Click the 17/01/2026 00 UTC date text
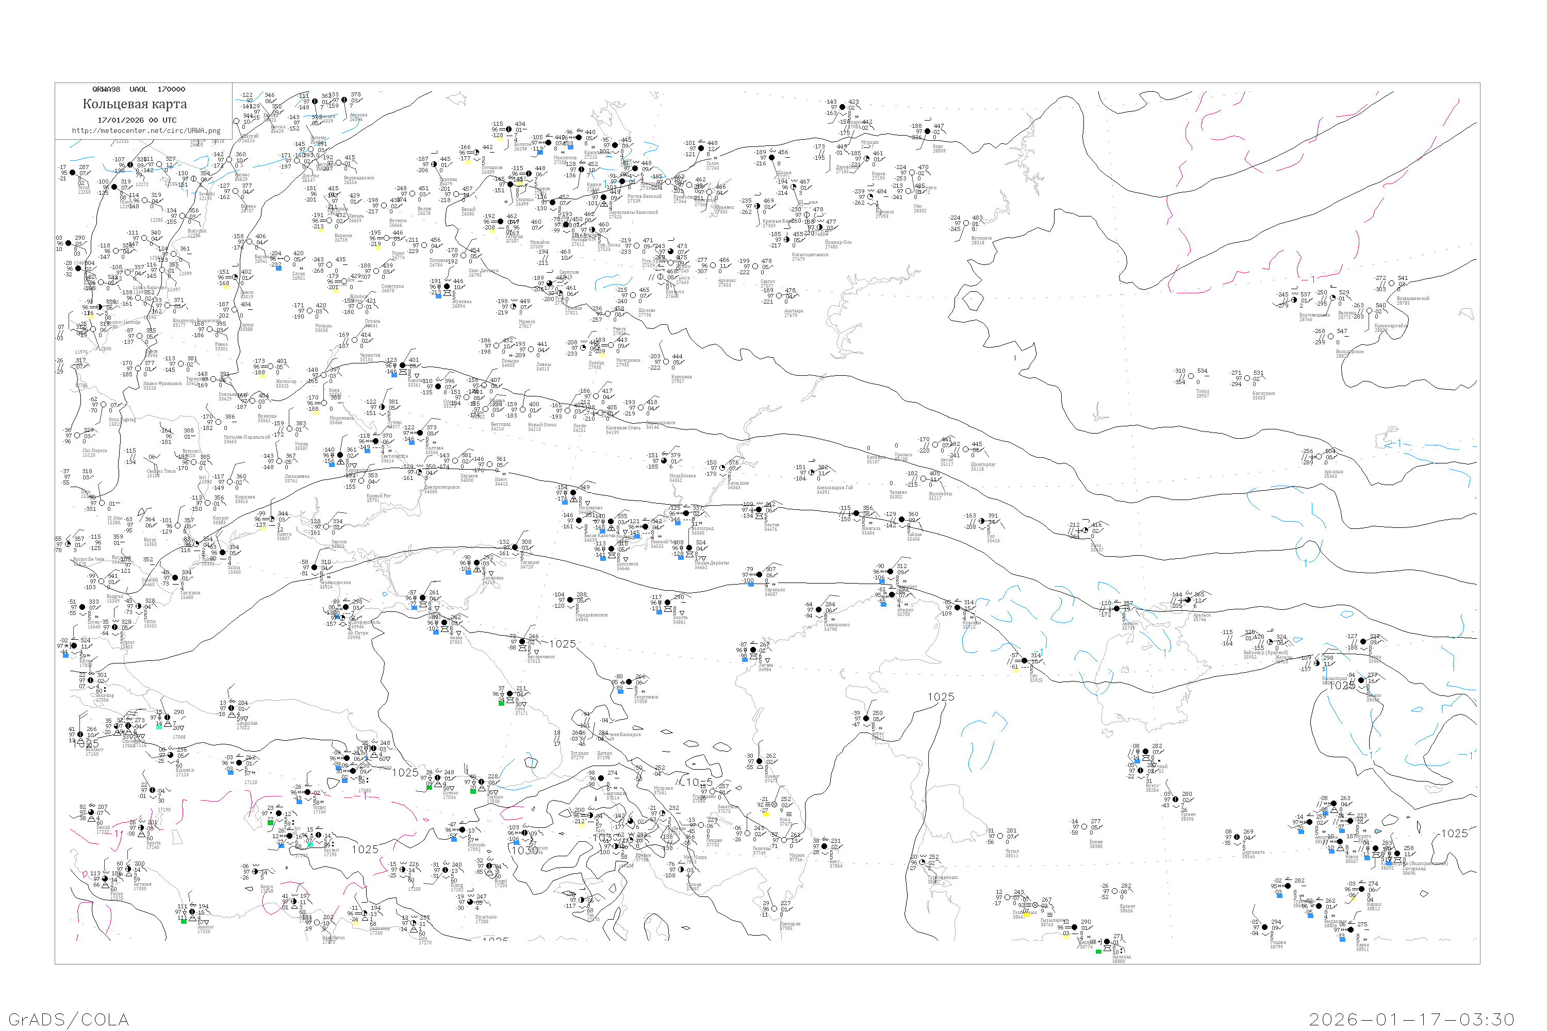Screen dimensions: 1547x1031 point(137,120)
